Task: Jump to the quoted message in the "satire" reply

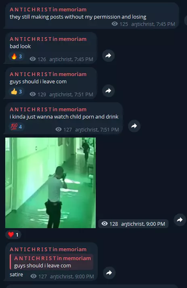Action: click(x=52, y=262)
